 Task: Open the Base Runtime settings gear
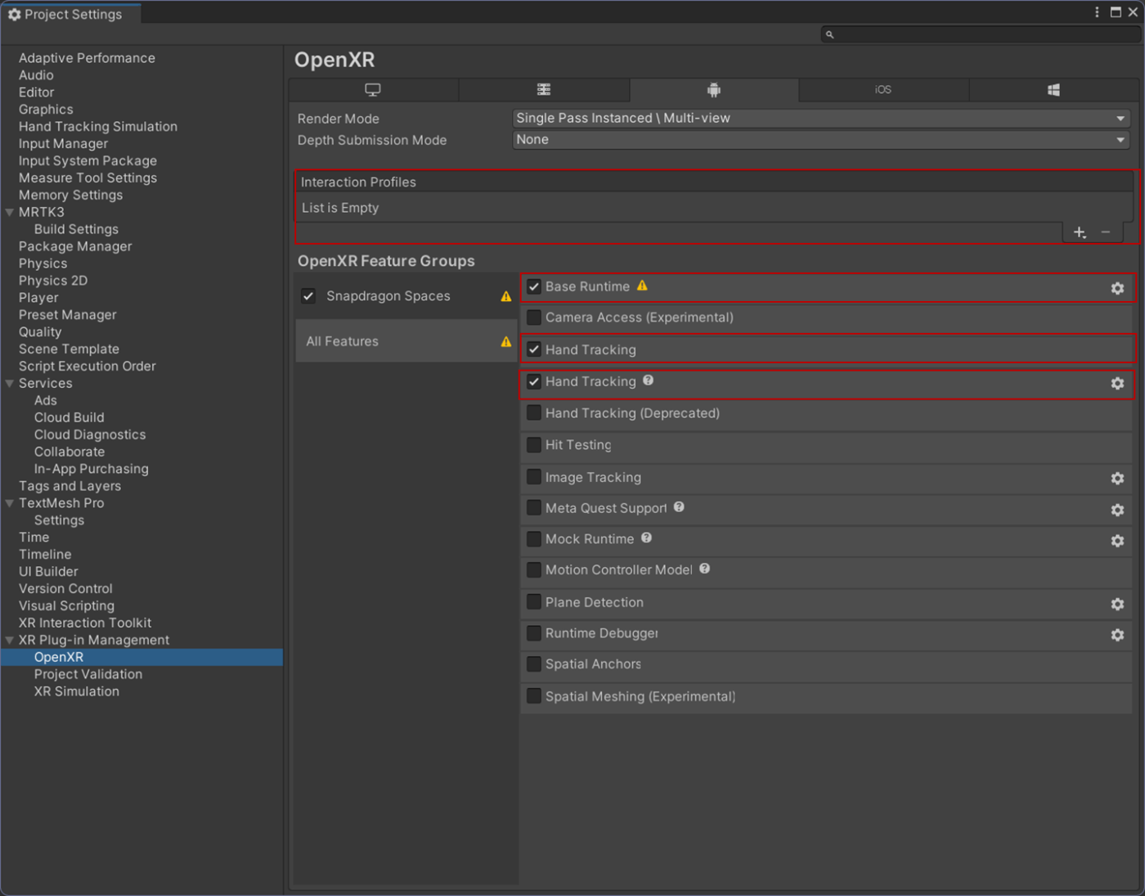(1117, 288)
